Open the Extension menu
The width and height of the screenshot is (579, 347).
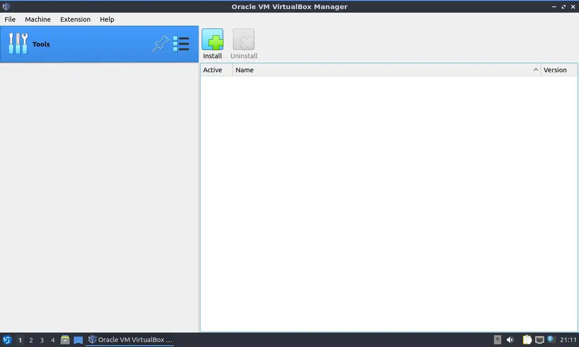(75, 19)
